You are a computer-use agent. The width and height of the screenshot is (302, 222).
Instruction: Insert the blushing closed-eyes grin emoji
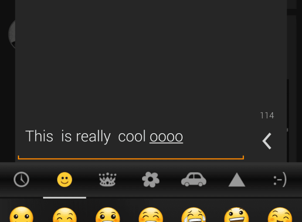pyautogui.click(x=151, y=215)
